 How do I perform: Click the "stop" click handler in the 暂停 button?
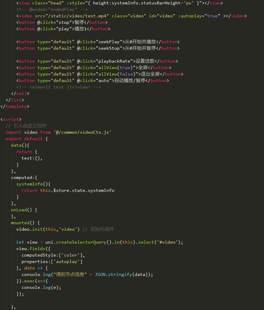(x=62, y=22)
